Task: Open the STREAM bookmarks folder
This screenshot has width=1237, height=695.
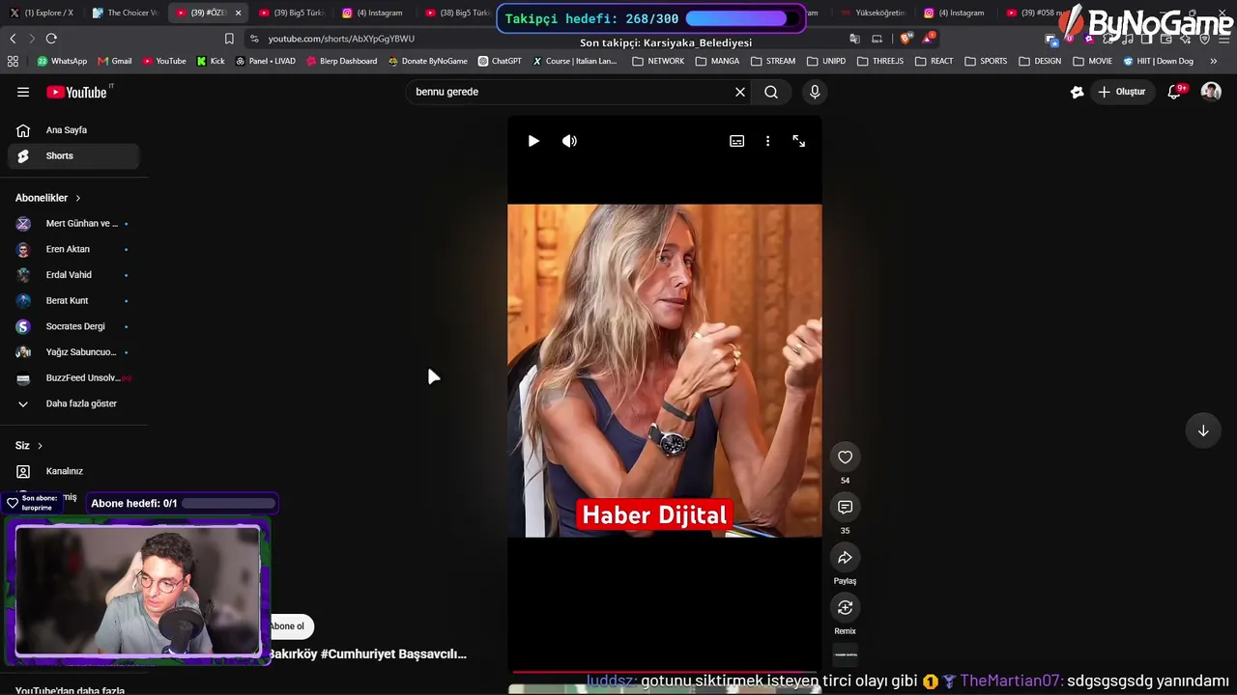Action: (x=772, y=61)
